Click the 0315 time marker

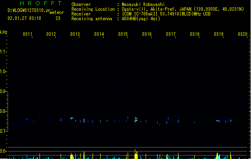[123, 34]
